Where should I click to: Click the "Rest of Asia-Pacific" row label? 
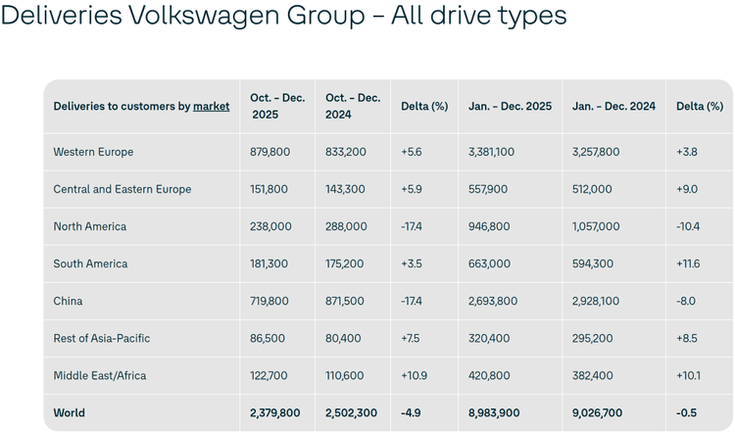tap(101, 338)
